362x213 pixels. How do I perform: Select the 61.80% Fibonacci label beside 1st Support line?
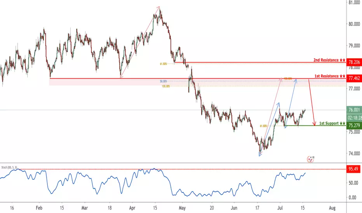point(263,126)
